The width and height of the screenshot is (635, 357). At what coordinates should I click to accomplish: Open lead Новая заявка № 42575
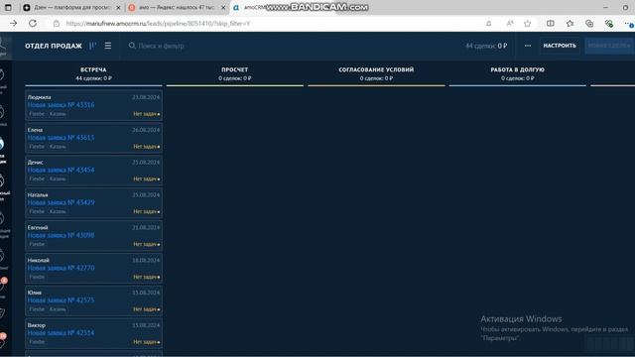pos(61,300)
